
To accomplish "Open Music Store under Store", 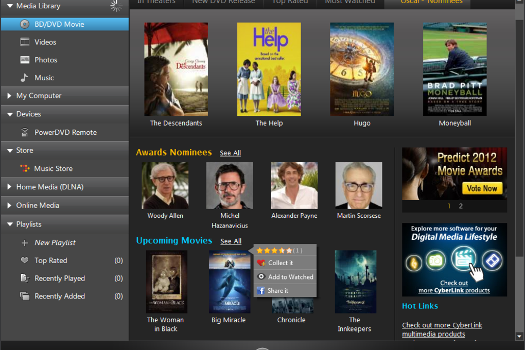I will click(65, 168).
